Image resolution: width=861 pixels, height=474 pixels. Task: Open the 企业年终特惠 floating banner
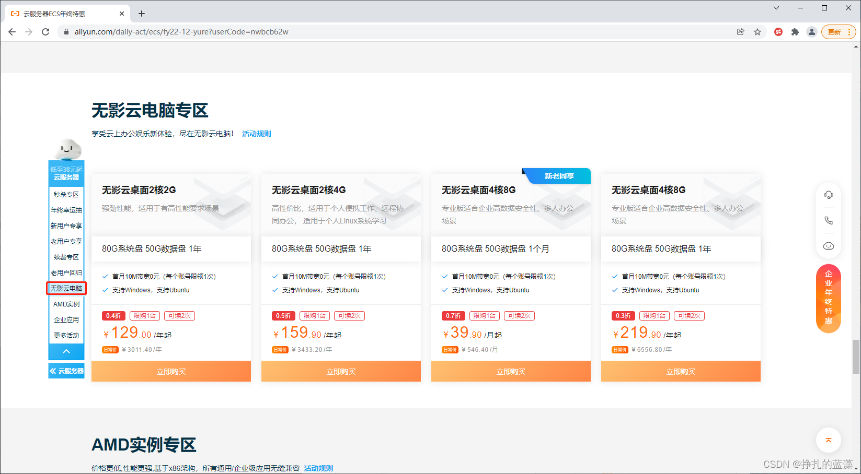[x=829, y=299]
